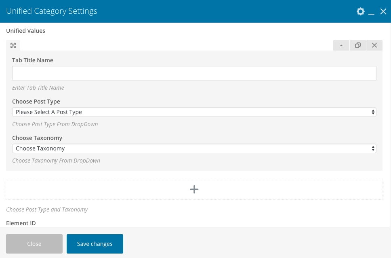Click the Save changes button
Viewport: 391px width, 258px height.
point(95,244)
